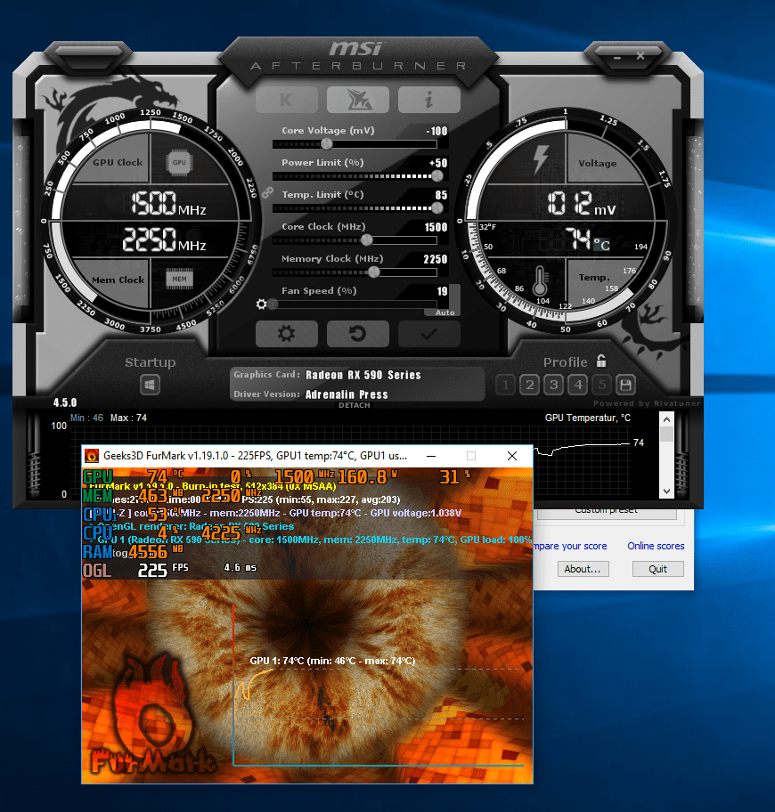
Task: Open the MSI OC Scanner airplane icon
Action: [358, 100]
